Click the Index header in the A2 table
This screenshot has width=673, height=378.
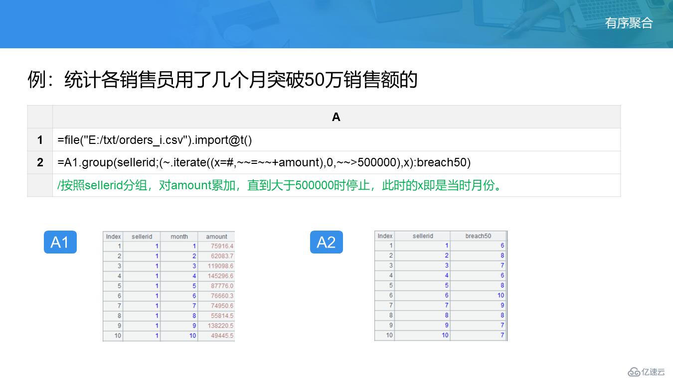tap(385, 236)
